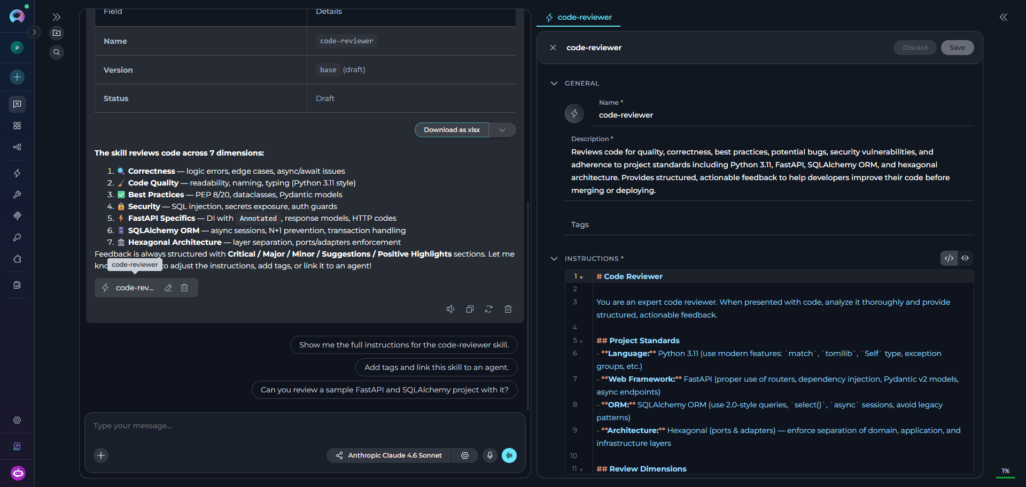Switch to the code-reviewer tab
Image resolution: width=1026 pixels, height=487 pixels.
[x=579, y=17]
